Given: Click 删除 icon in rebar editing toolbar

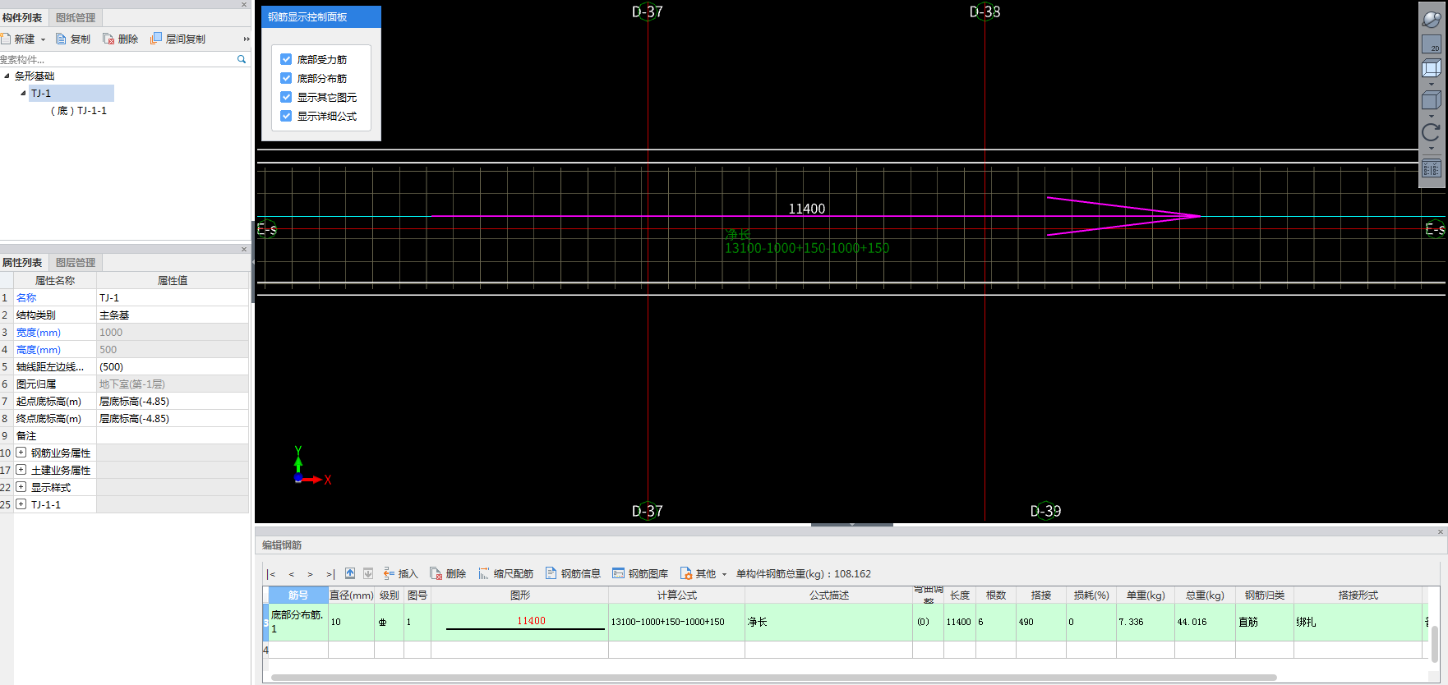Looking at the screenshot, I should point(436,573).
